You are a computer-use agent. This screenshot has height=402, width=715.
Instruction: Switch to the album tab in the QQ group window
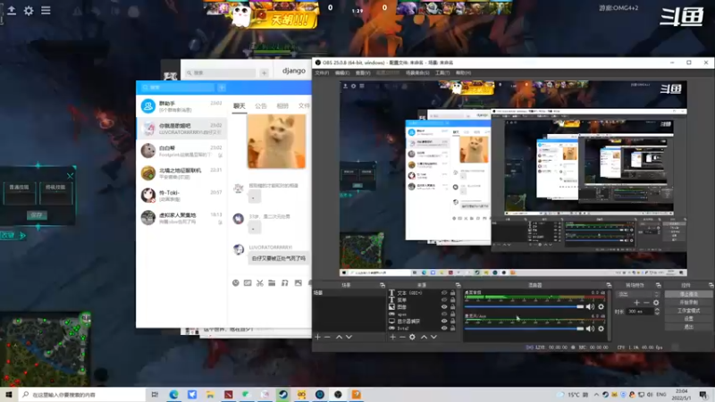tap(282, 106)
